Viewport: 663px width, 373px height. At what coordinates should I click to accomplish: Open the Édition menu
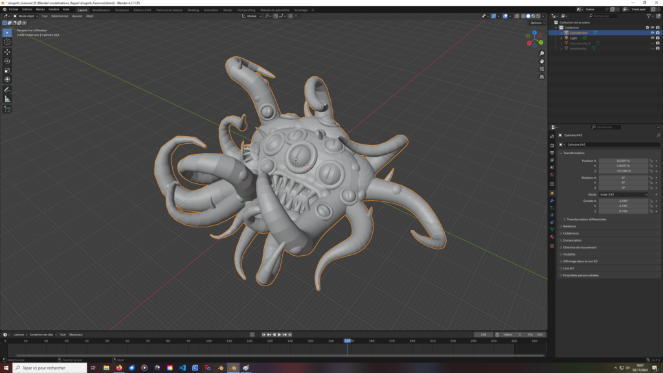point(27,9)
